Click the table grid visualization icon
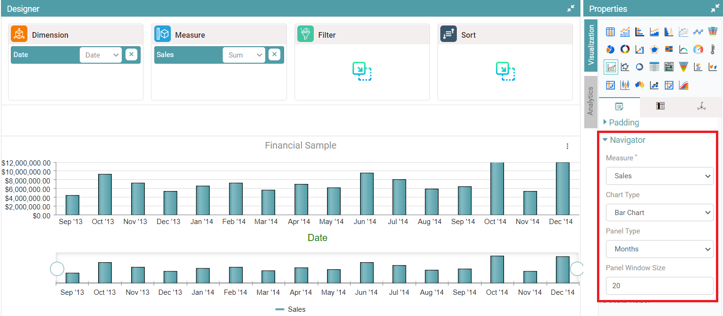Viewport: 723px width, 316px height. click(610, 32)
